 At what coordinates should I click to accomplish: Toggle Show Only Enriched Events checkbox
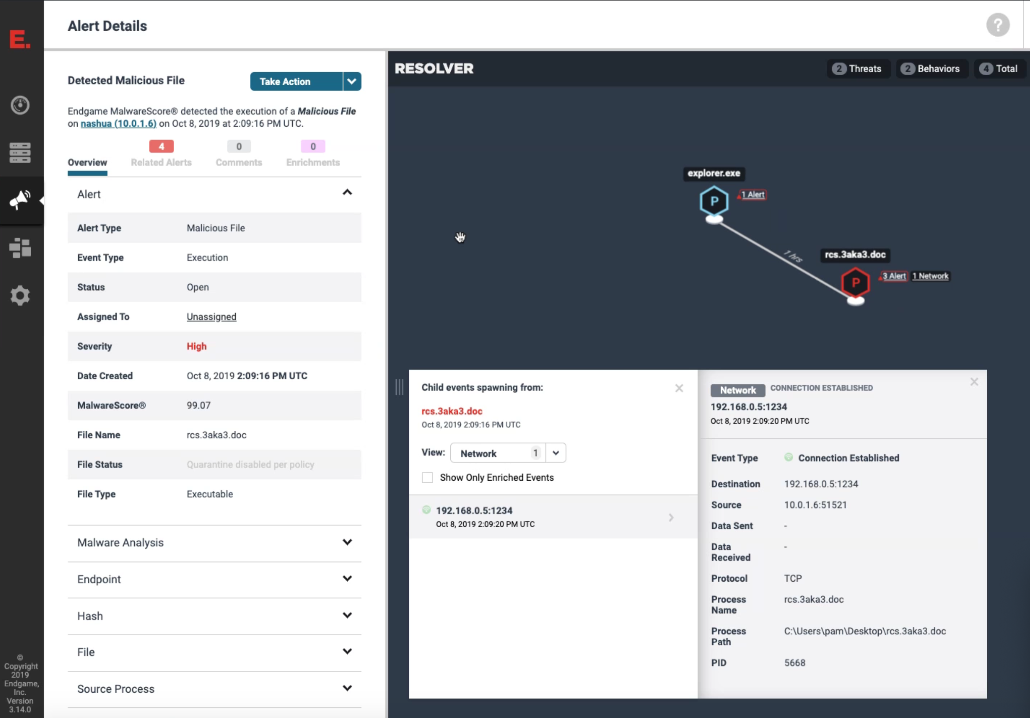[427, 478]
